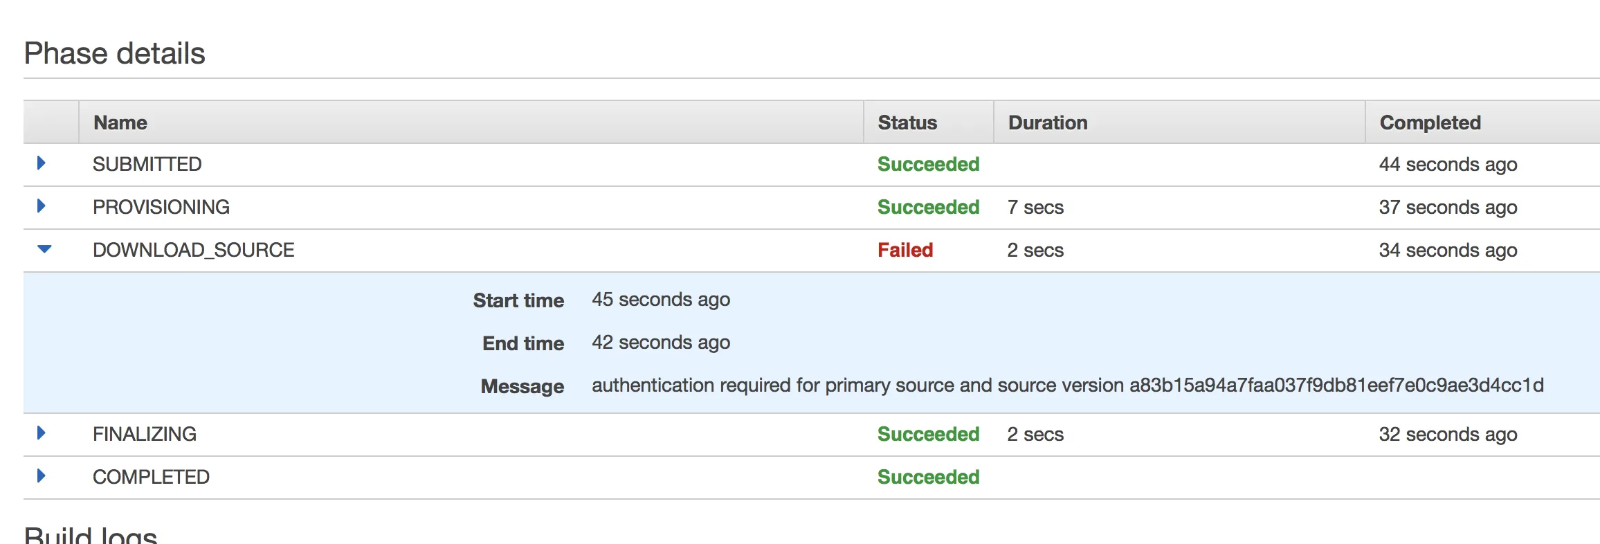Expand the COMPLETED phase arrow
The height and width of the screenshot is (544, 1600).
coord(42,476)
